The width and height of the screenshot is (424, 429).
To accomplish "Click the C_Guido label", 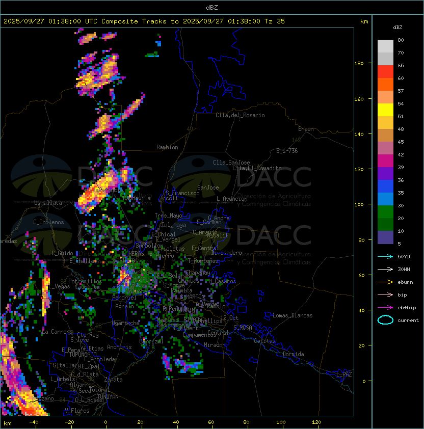I will (62, 253).
